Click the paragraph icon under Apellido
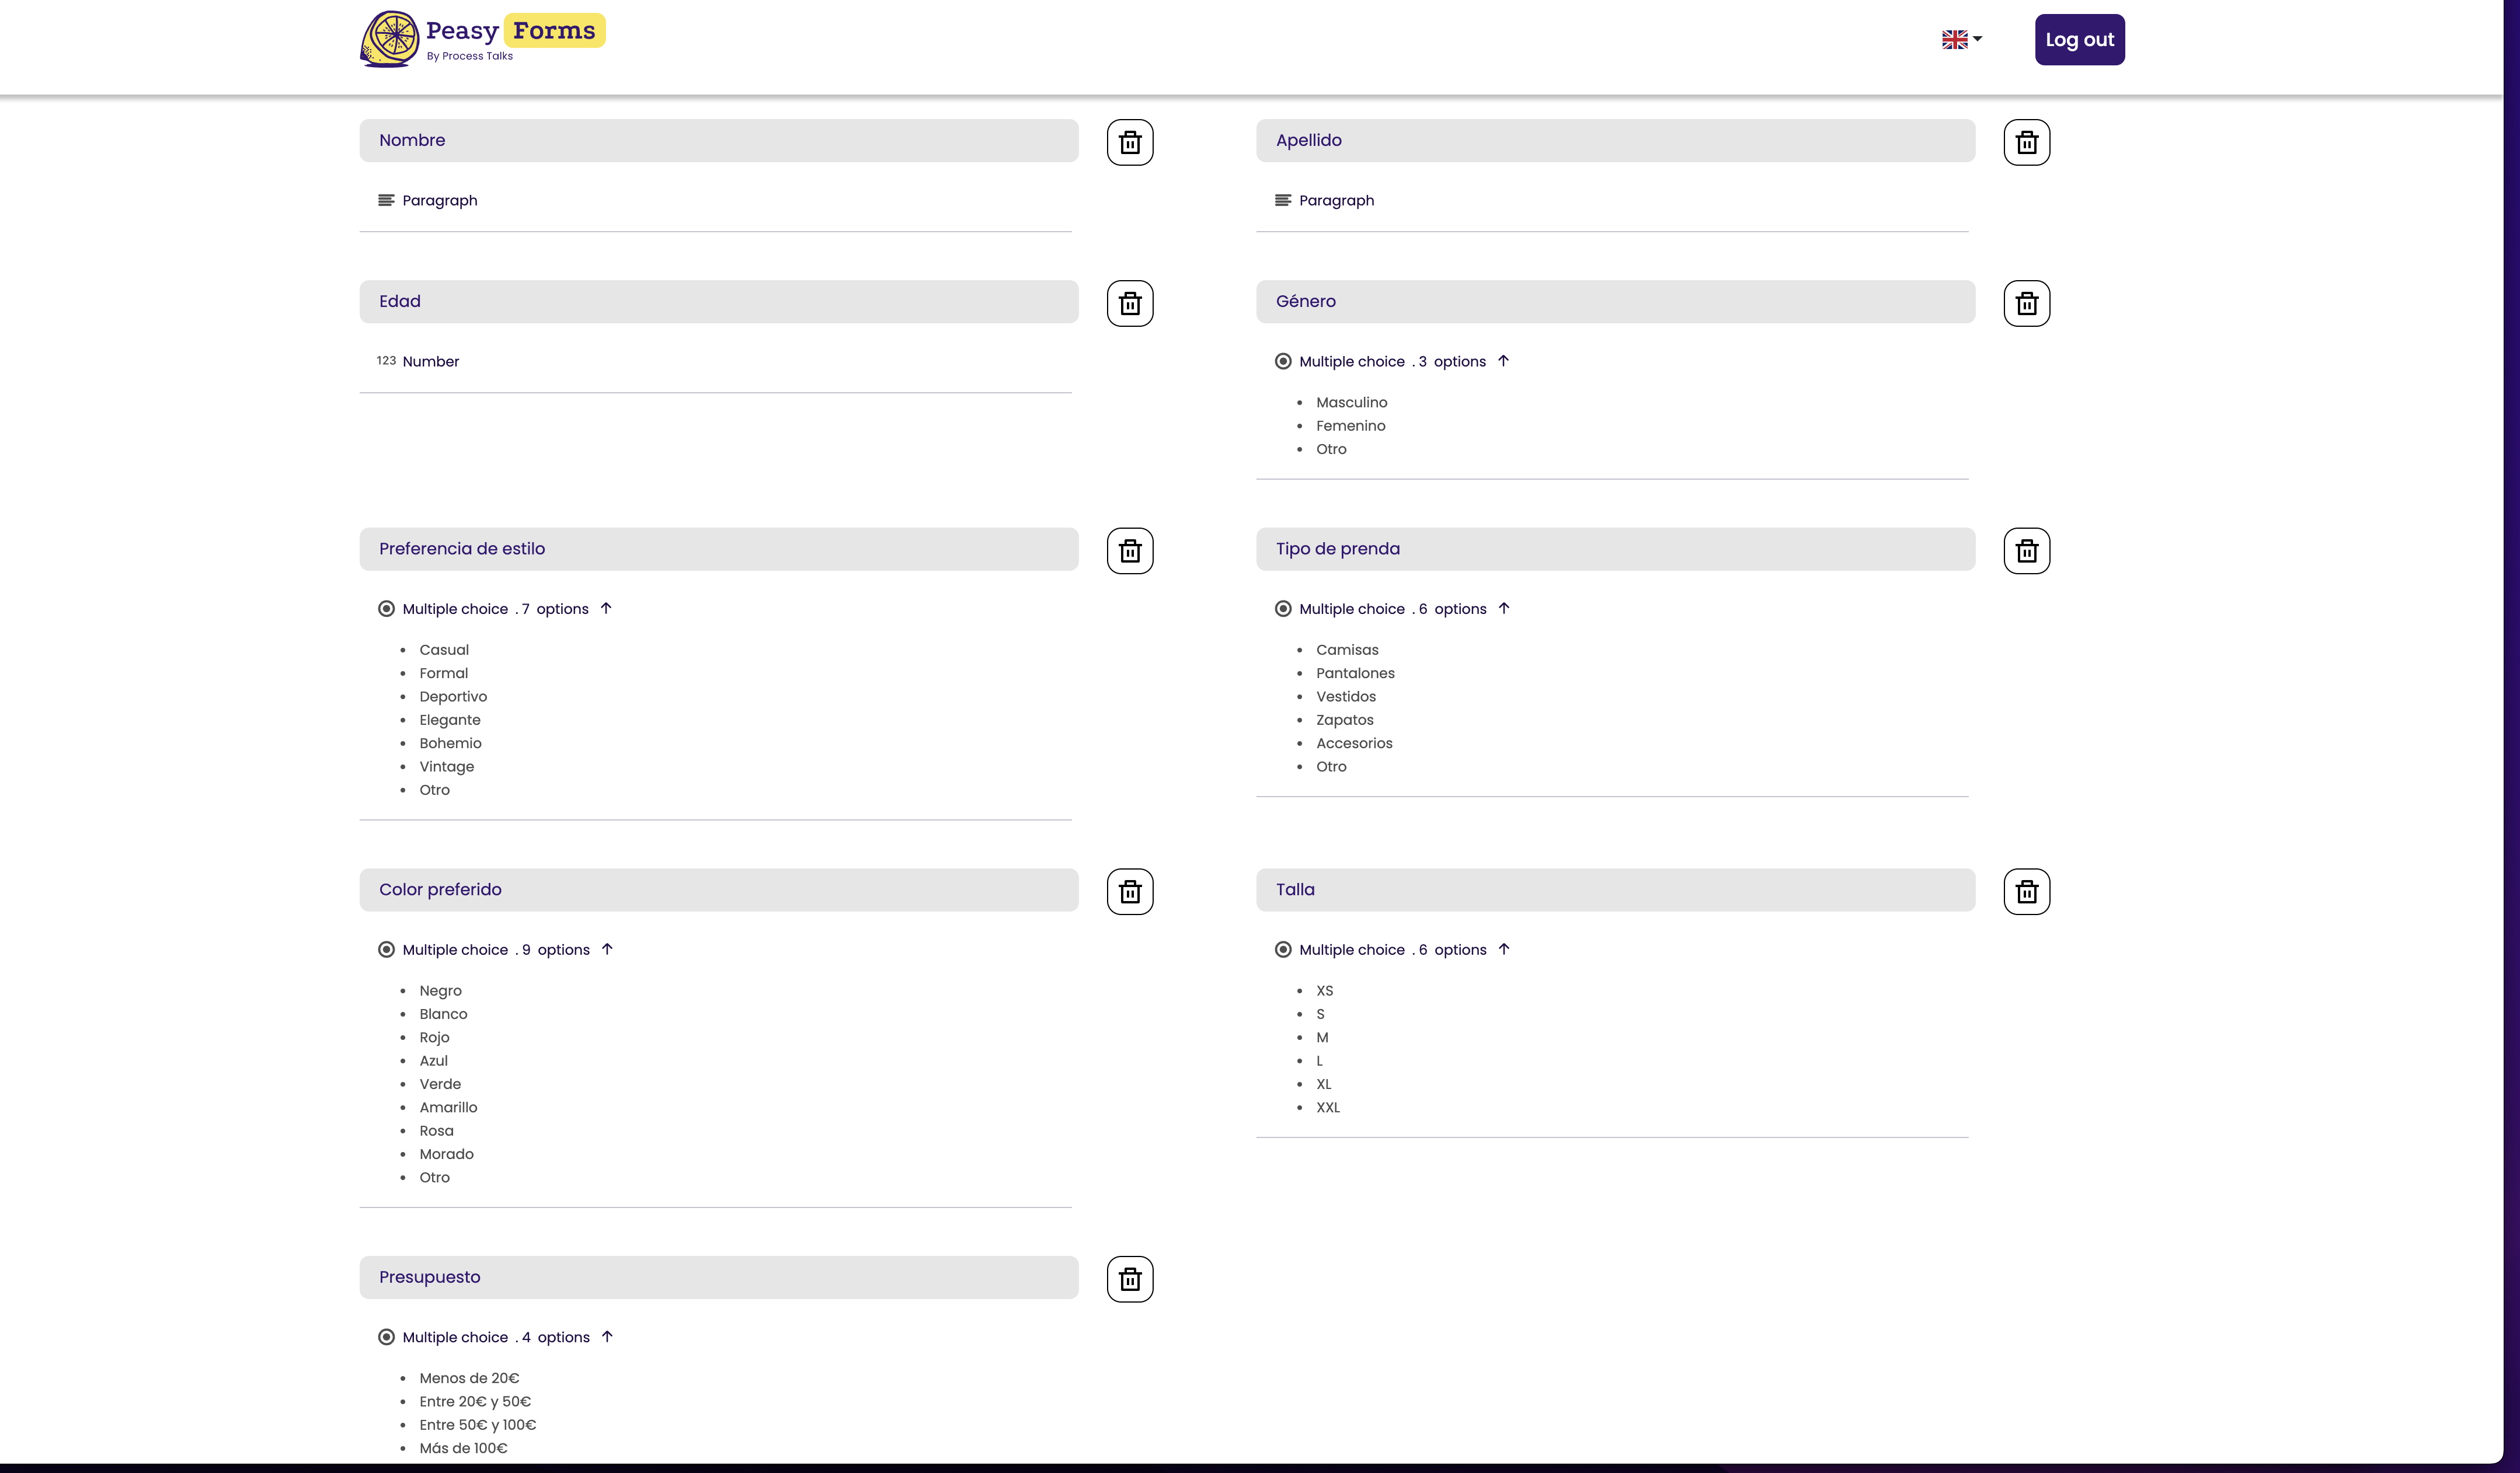 tap(1283, 200)
